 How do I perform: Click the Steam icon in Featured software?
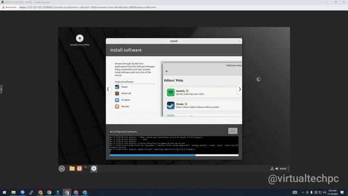click(x=117, y=87)
